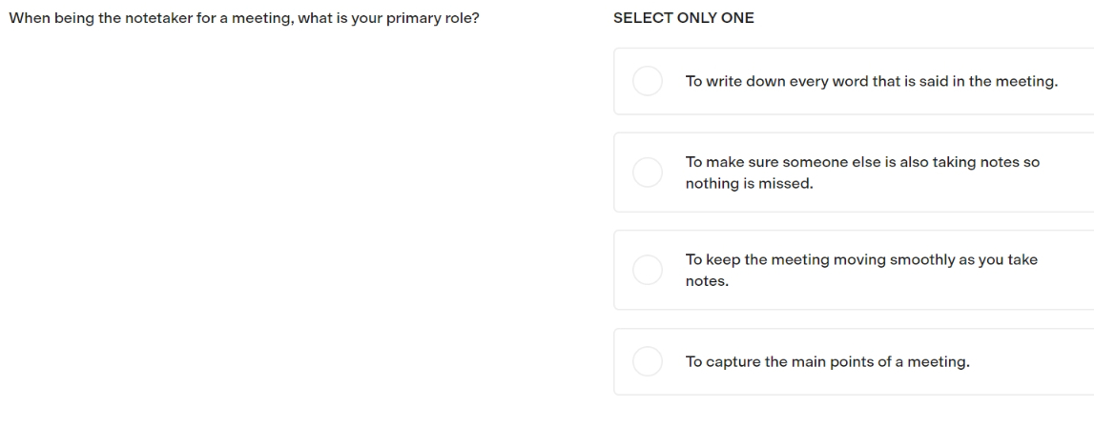The height and width of the screenshot is (427, 1094).
Task: Click the 'SELECT ONLY ONE' instruction heading
Action: click(x=684, y=18)
